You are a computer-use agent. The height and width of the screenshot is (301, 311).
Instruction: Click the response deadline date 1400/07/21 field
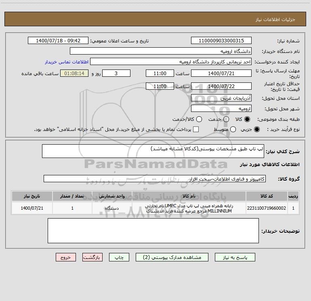(x=221, y=74)
